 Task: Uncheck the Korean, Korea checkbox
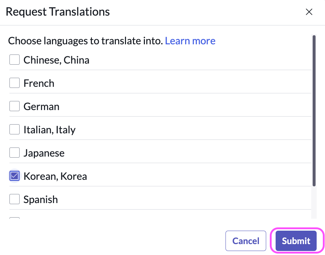click(14, 175)
